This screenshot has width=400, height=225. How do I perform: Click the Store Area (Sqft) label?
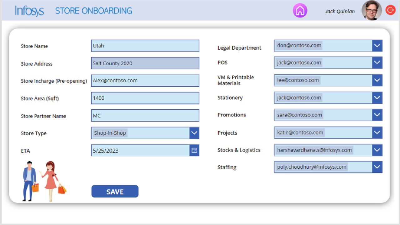pos(40,99)
